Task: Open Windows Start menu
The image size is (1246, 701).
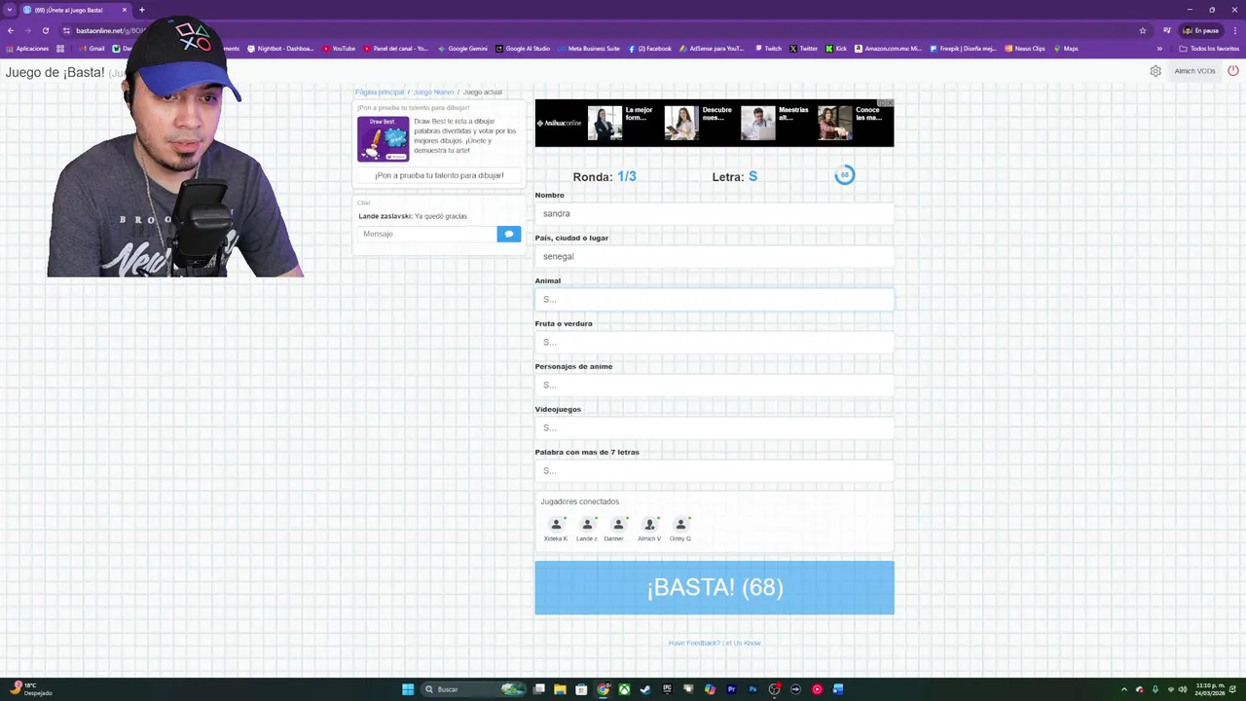Action: coord(408,689)
